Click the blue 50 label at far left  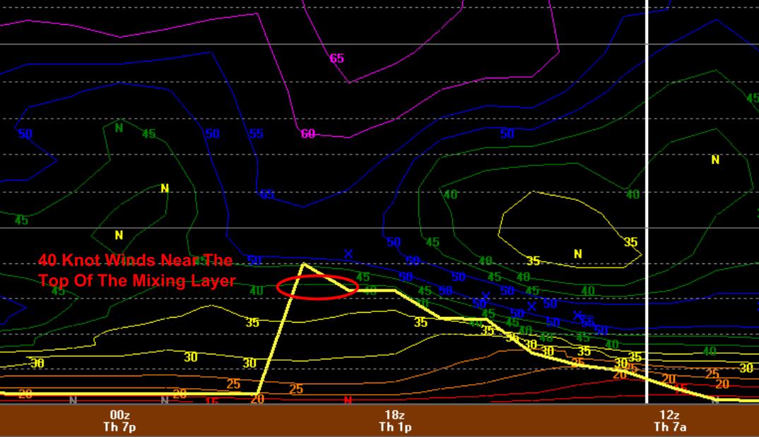[25, 133]
